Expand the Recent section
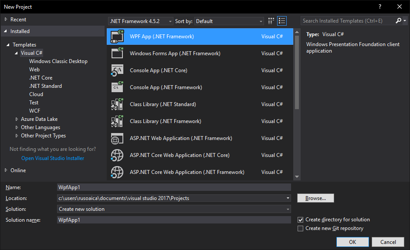The image size is (410, 250). click(6, 19)
